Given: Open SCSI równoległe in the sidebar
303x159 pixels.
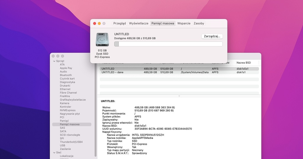Looking at the screenshot, I should [x=70, y=135].
